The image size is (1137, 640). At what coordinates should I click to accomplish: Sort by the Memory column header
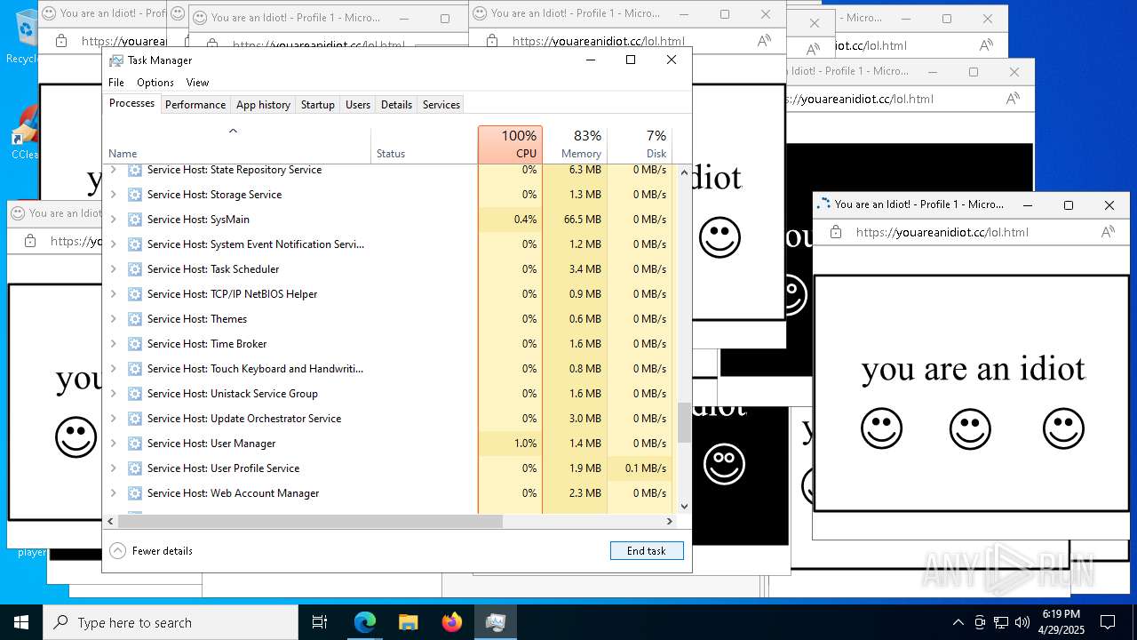click(575, 145)
